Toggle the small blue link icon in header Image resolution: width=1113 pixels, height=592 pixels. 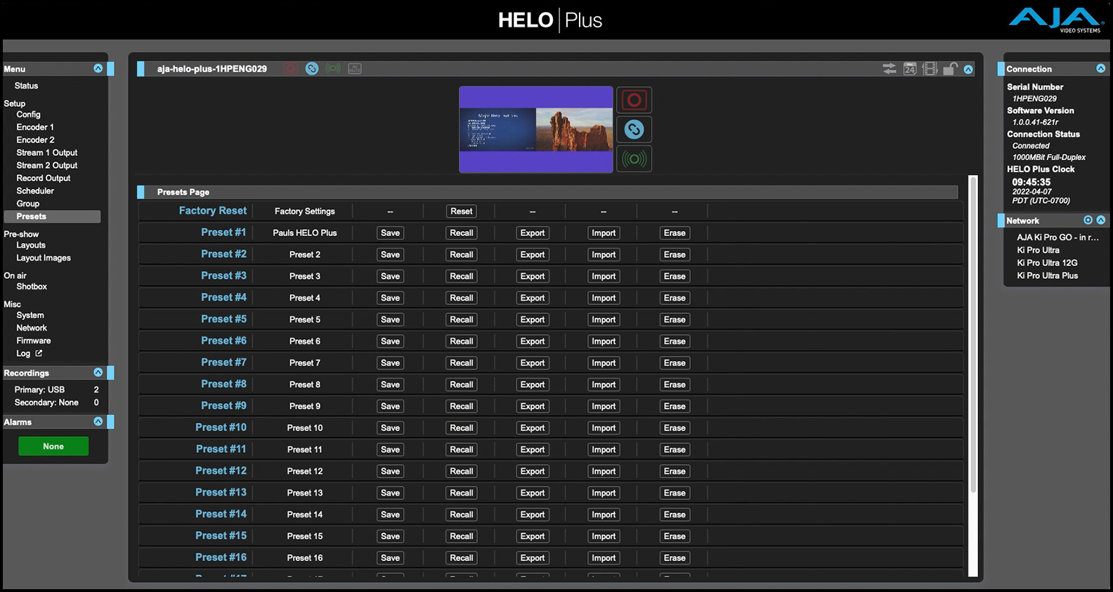pyautogui.click(x=312, y=69)
